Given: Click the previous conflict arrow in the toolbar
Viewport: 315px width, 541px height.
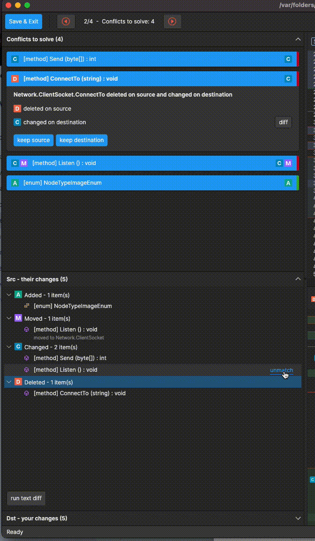Looking at the screenshot, I should pyautogui.click(x=66, y=21).
